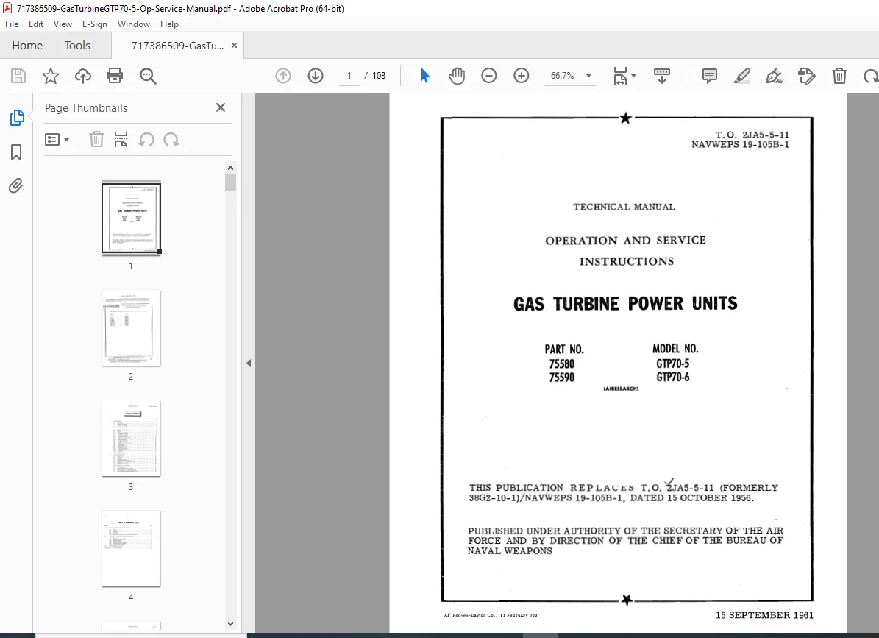
Task: Click the Edit PDF stamp icon
Action: (x=807, y=76)
